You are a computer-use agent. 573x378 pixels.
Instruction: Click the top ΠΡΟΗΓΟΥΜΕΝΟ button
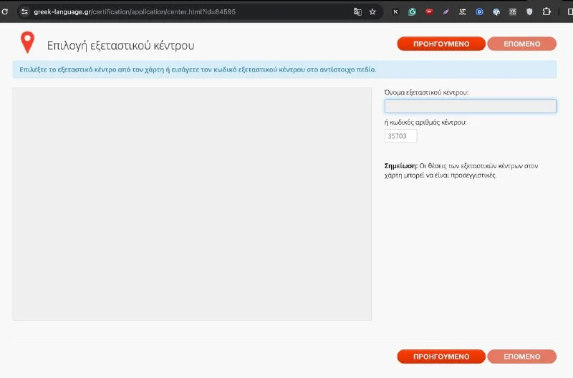[441, 44]
